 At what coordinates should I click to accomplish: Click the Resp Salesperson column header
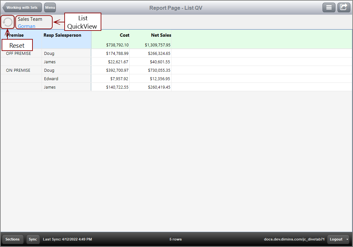tap(62, 35)
